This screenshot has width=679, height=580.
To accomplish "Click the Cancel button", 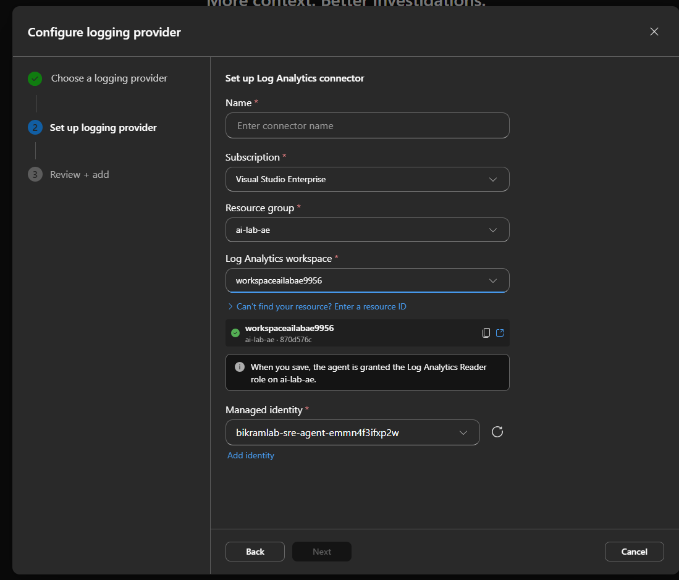I will (x=634, y=552).
